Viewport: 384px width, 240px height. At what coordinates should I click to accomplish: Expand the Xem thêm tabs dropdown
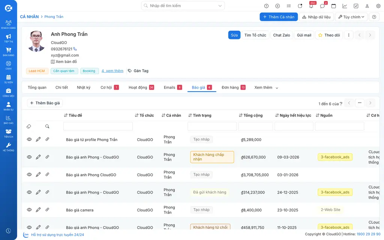click(x=266, y=88)
